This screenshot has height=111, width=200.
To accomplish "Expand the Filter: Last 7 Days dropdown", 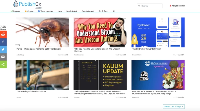I will click(x=174, y=106).
